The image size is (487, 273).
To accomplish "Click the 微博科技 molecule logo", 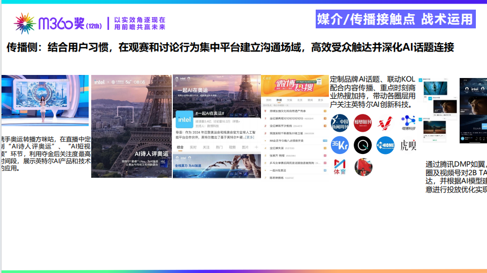I will pyautogui.click(x=408, y=122).
